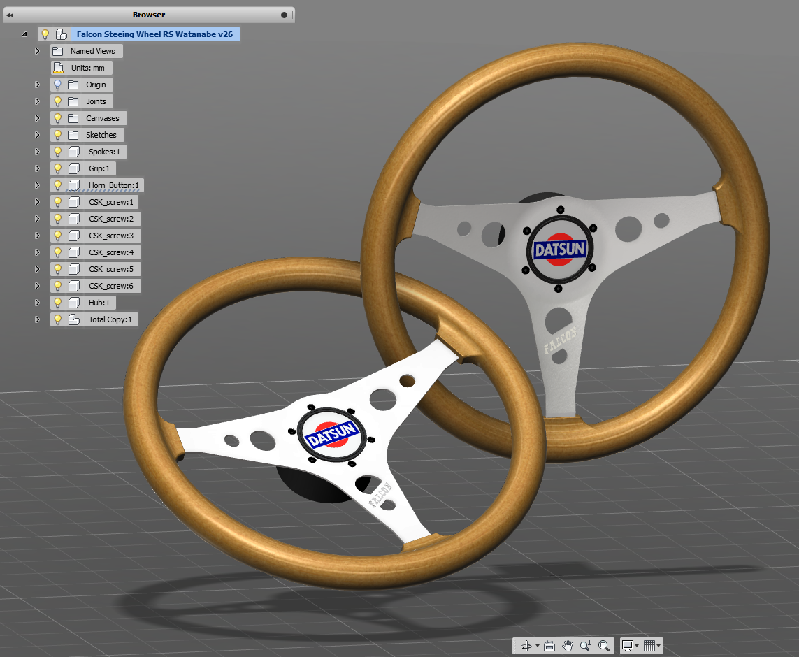This screenshot has height=657, width=799.
Task: Open Grid and Snaps dropdown arrow
Action: point(658,647)
